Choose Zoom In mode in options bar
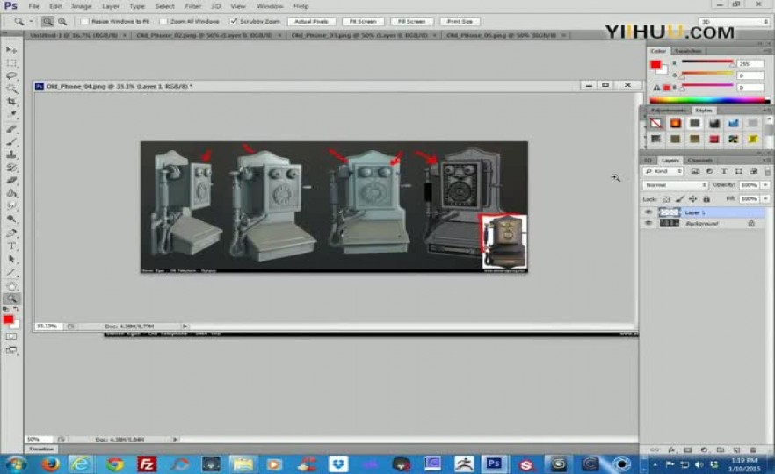 point(47,21)
